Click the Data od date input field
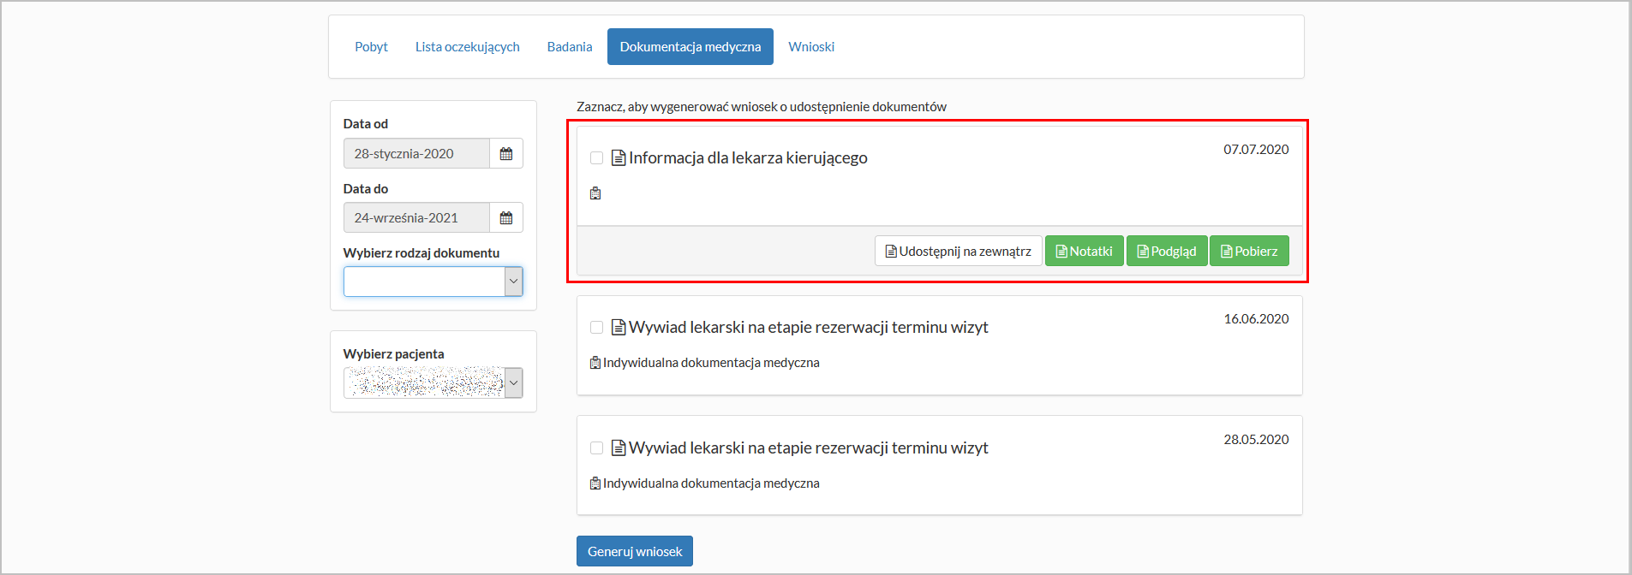This screenshot has height=575, width=1632. (x=417, y=153)
